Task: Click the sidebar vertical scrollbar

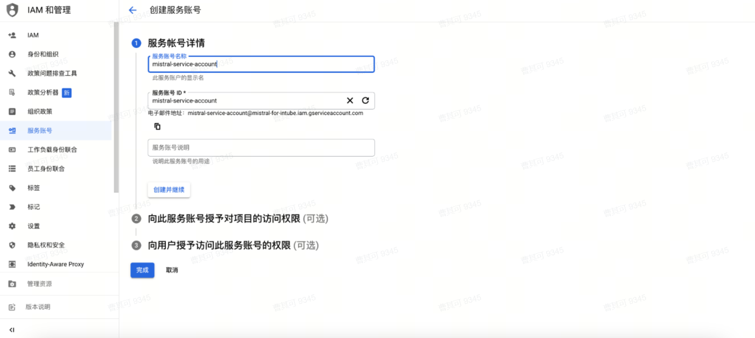Action: [x=116, y=107]
